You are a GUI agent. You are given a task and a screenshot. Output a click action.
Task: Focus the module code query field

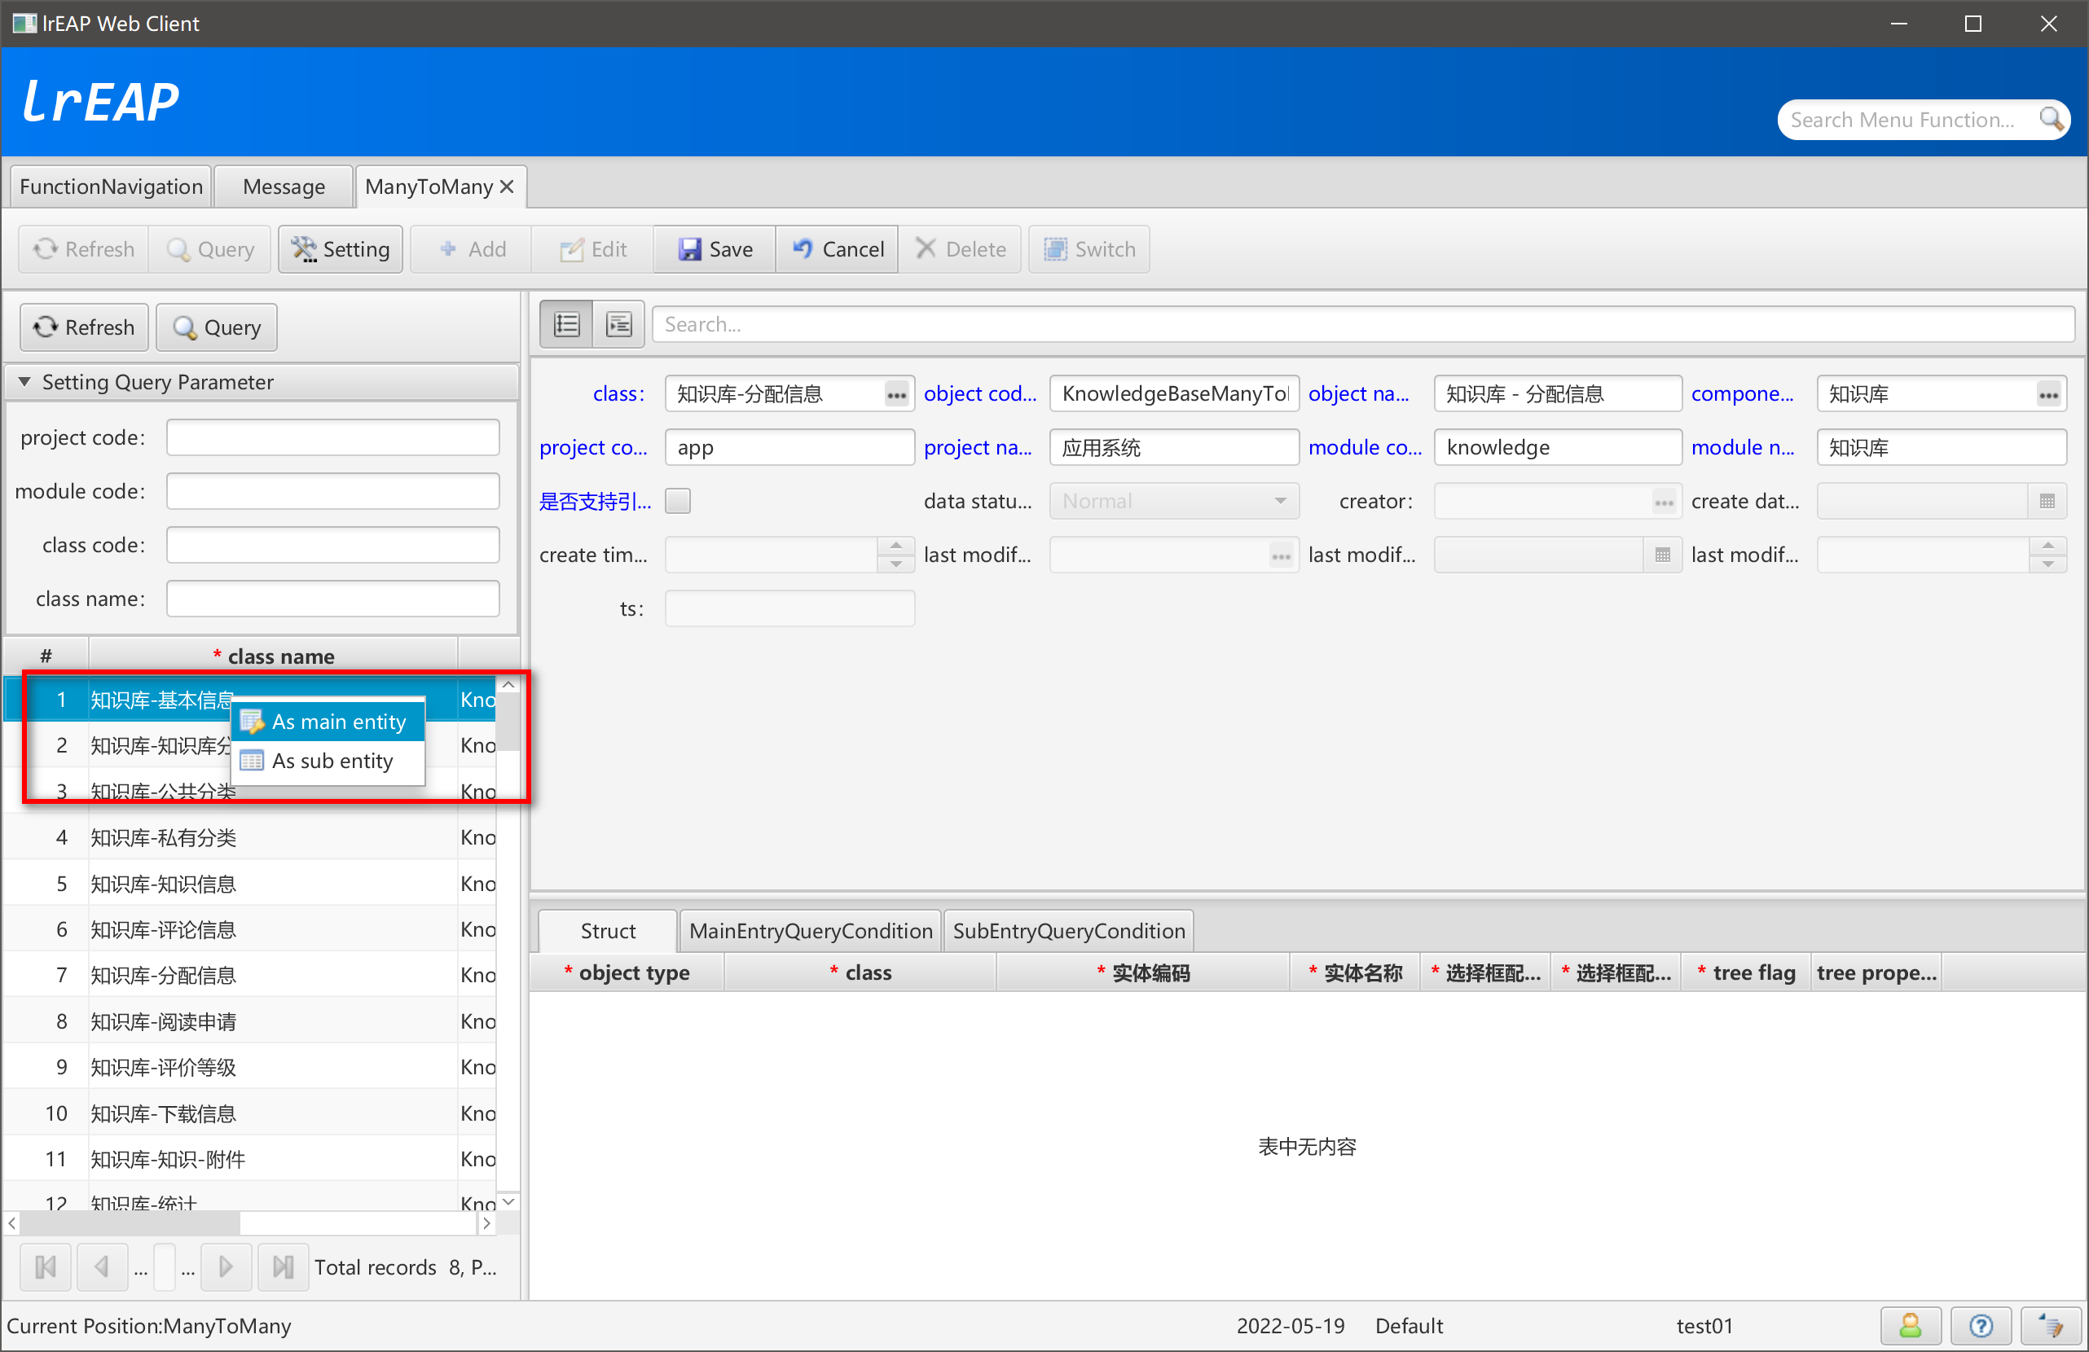[x=332, y=491]
